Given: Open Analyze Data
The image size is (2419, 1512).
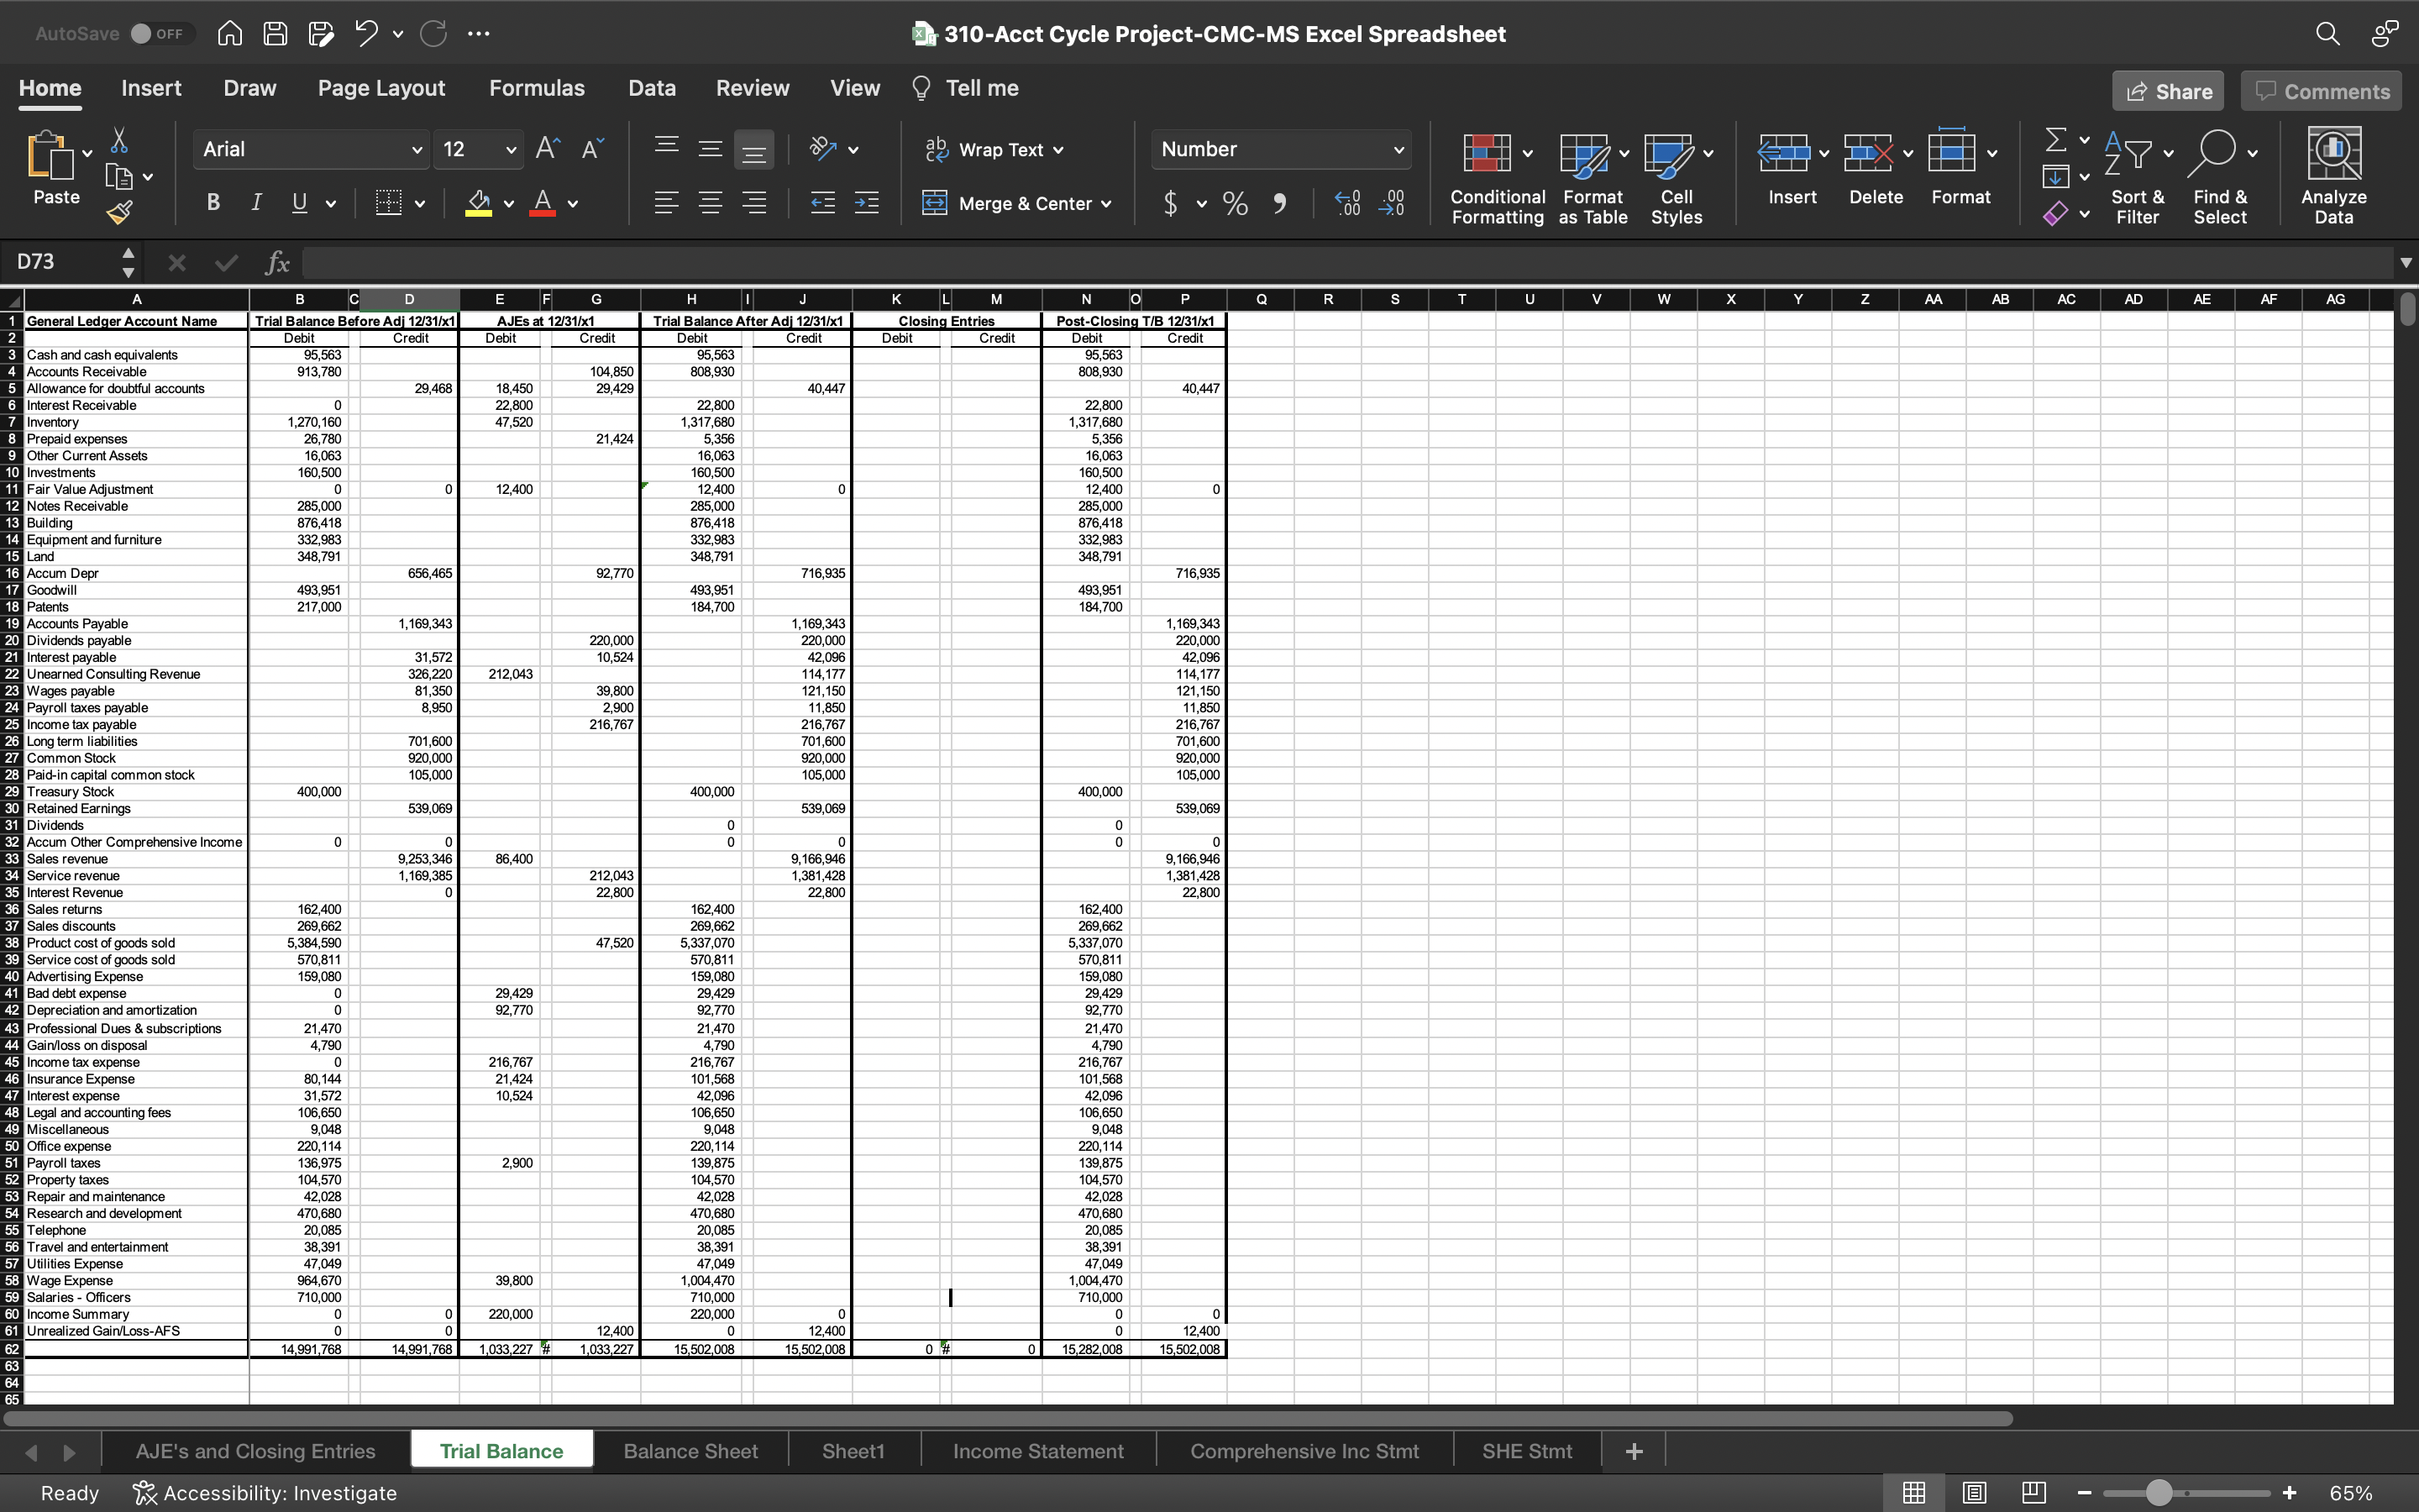Looking at the screenshot, I should (x=2334, y=176).
